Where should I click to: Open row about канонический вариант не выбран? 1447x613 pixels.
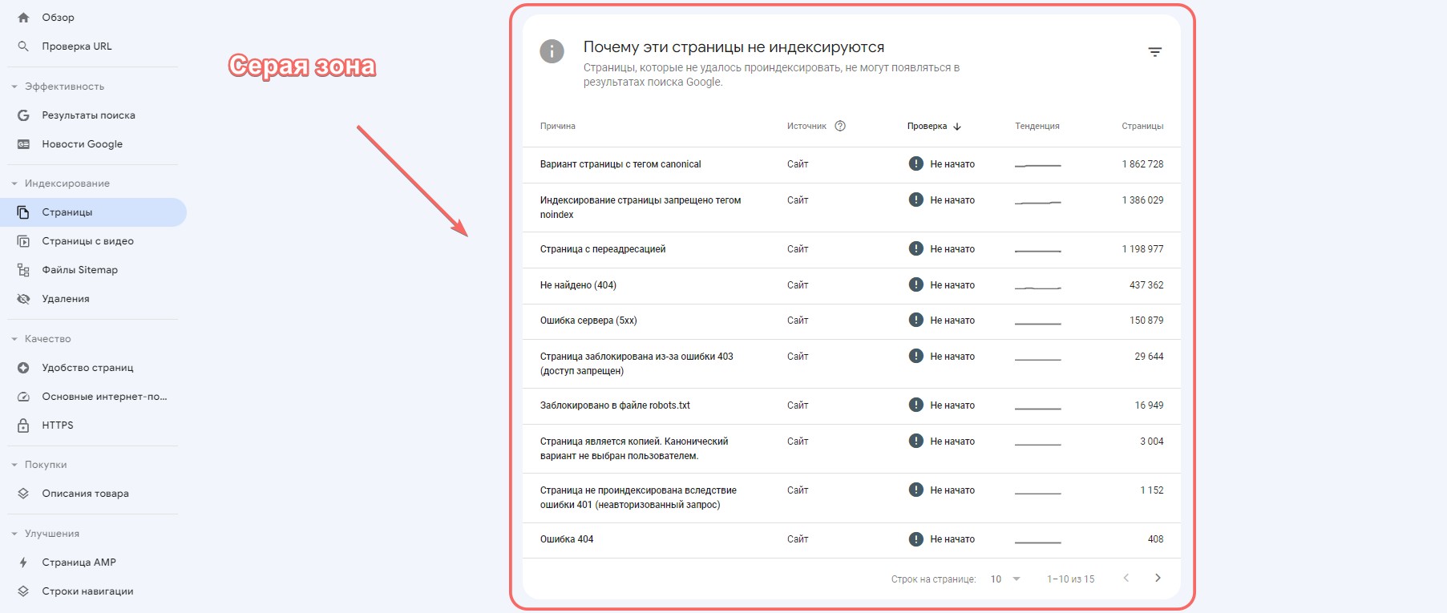point(851,449)
